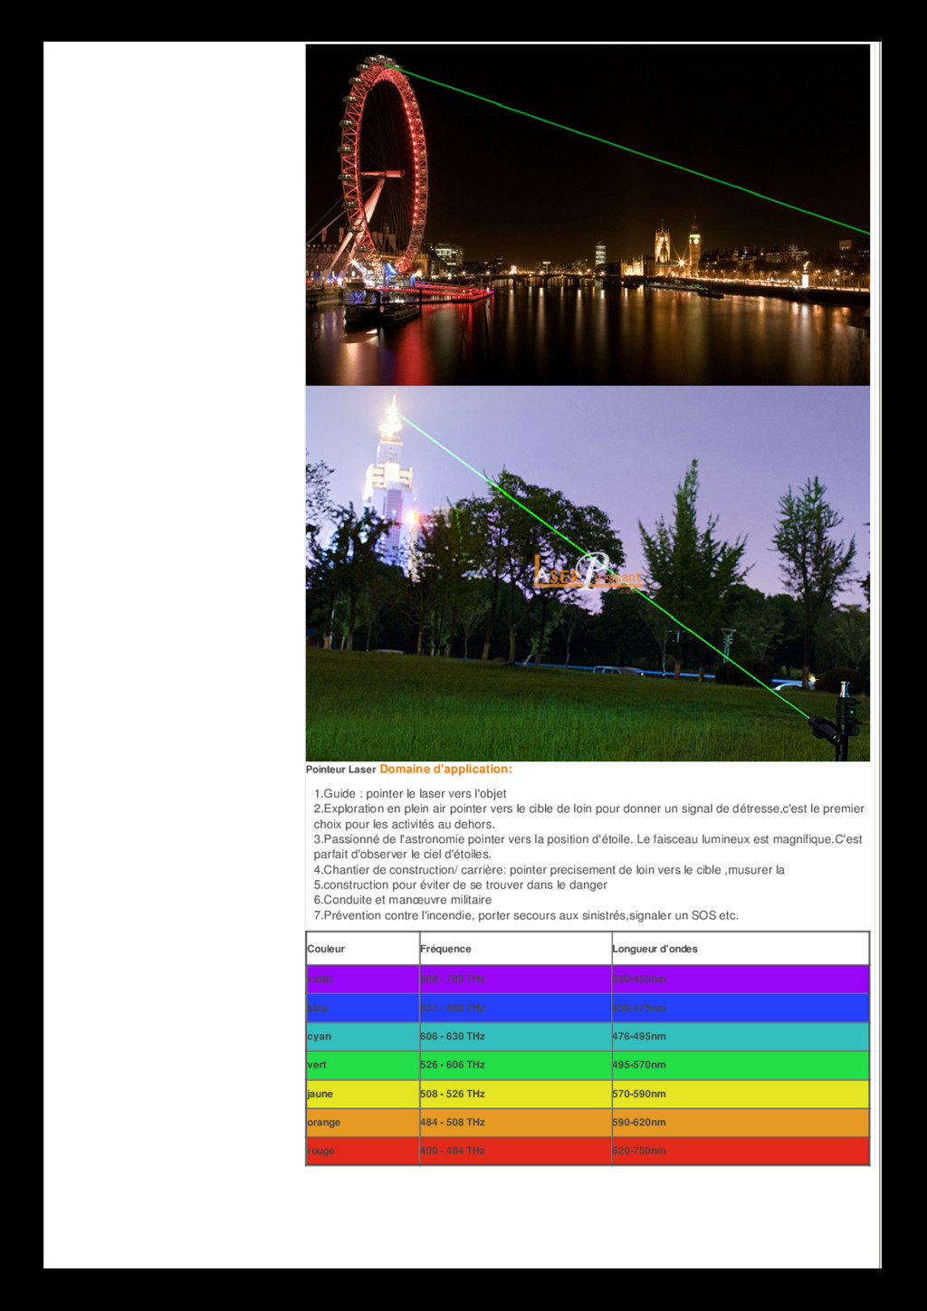This screenshot has width=927, height=1311.
Task: Select line '6.Conduite et manœuvre militaire'
Action: 403,900
